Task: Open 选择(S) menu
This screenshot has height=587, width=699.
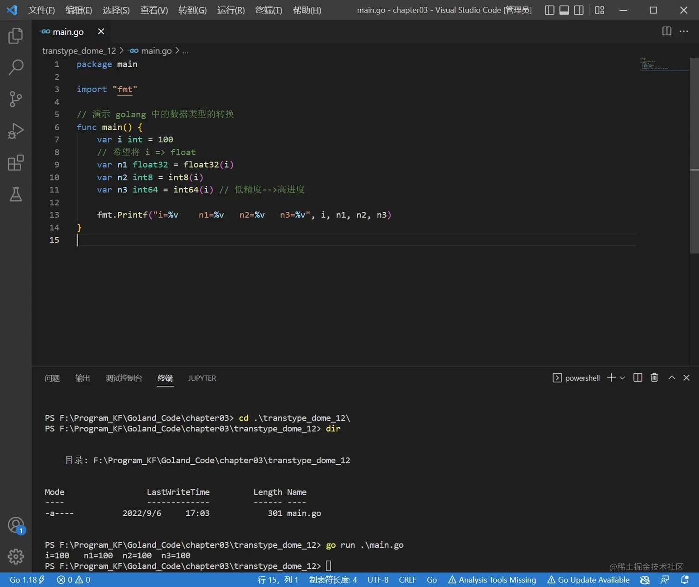Action: (116, 10)
